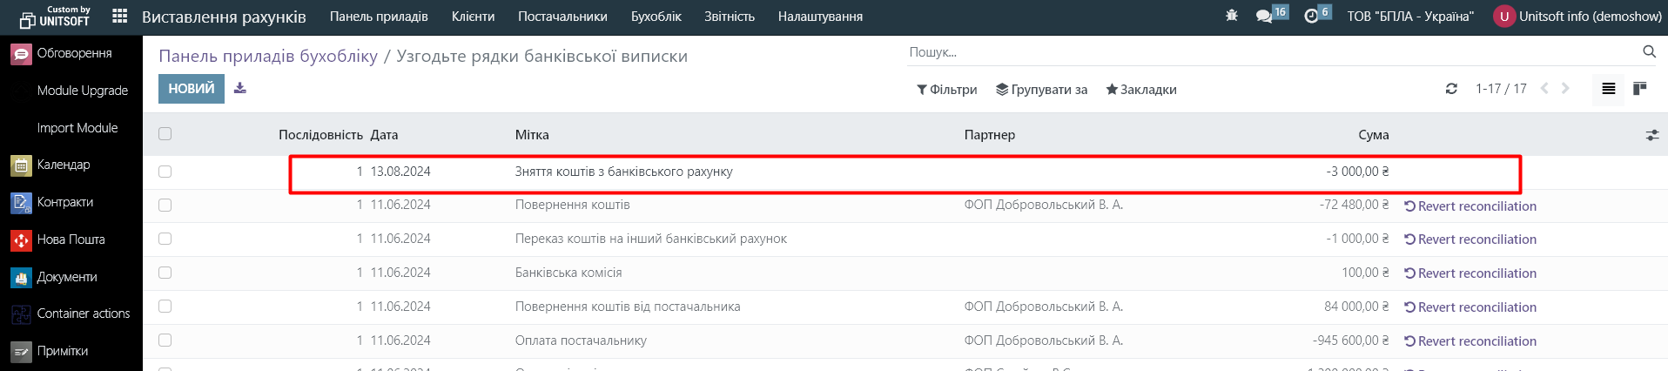This screenshot has width=1668, height=371.
Task: Switch to kanban view
Action: click(x=1640, y=89)
